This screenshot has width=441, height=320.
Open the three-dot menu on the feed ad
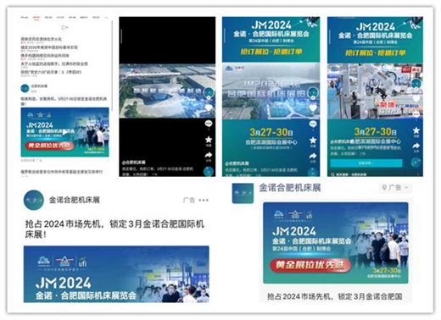[x=204, y=200]
